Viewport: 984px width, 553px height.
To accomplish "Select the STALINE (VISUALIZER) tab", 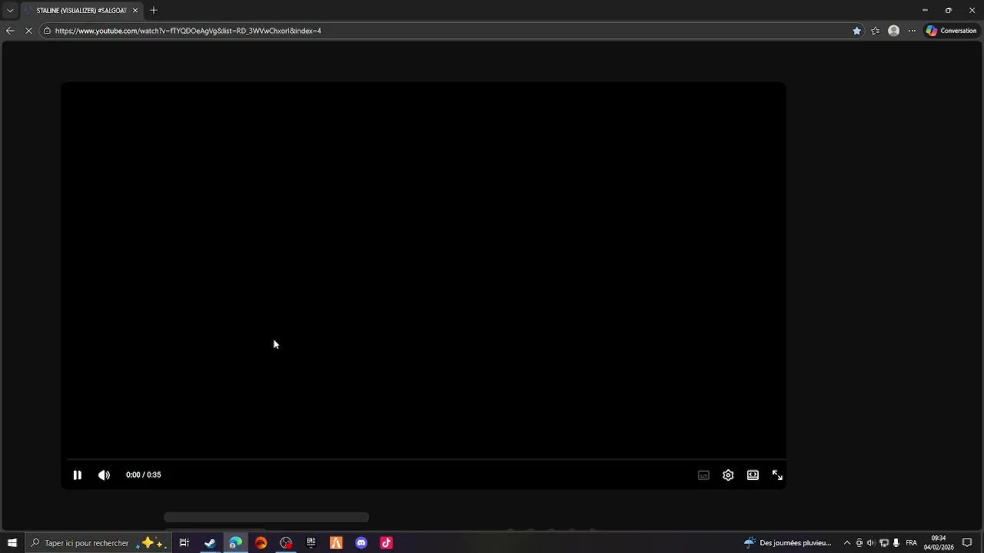I will click(x=80, y=11).
